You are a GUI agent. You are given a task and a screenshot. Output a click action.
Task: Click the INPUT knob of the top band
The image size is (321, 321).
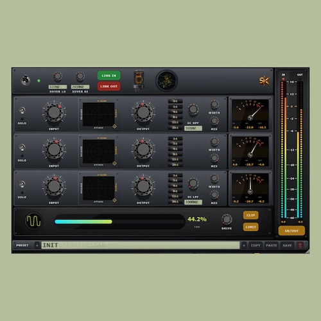pos(54,112)
